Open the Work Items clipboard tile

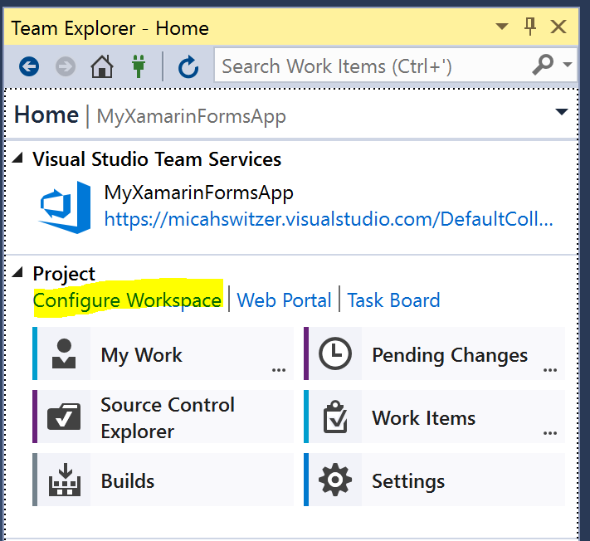[x=434, y=417]
